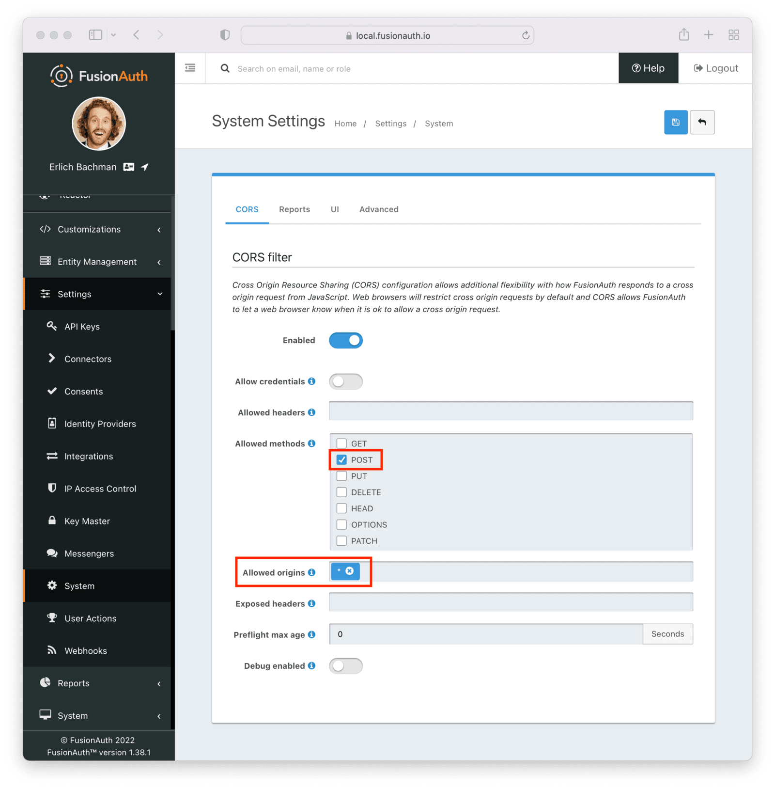The height and width of the screenshot is (789, 775).
Task: Open Consents in the sidebar
Action: point(97,391)
